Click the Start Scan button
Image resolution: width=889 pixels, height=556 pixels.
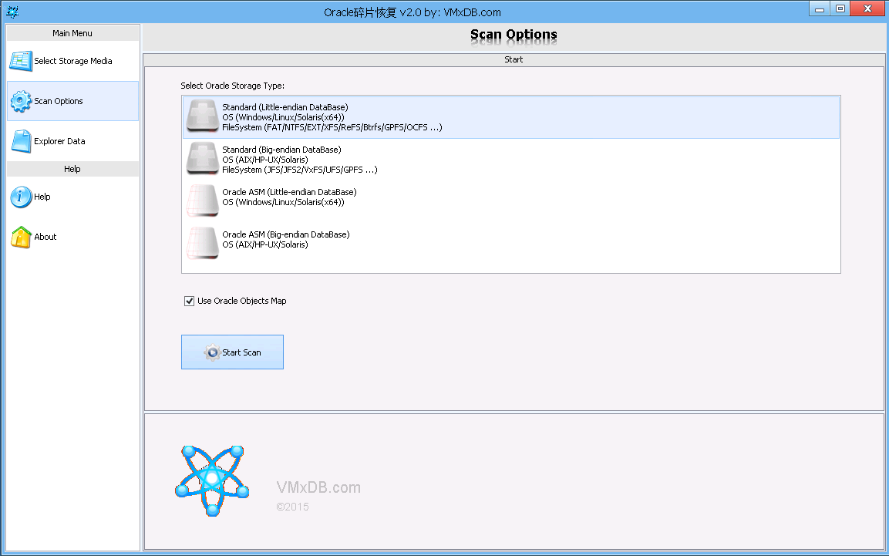[x=232, y=352]
